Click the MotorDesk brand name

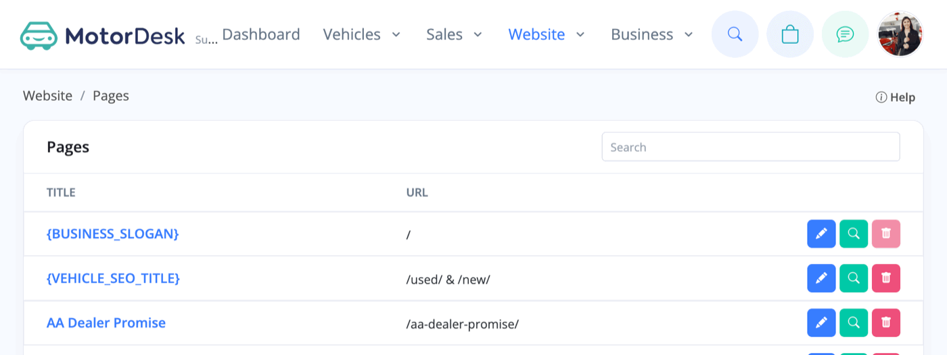125,36
